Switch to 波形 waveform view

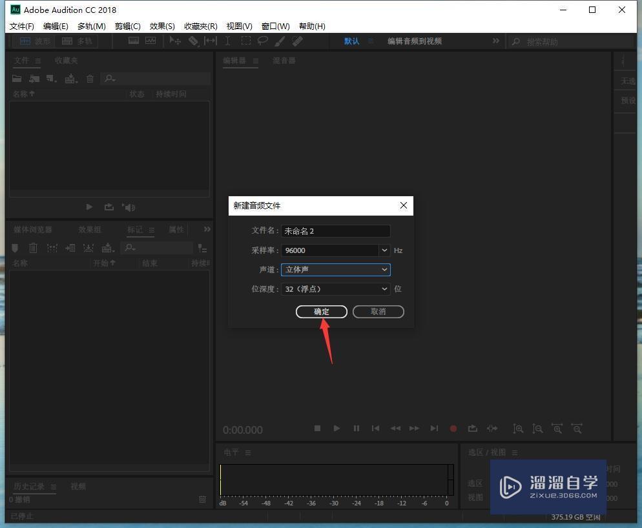[35, 41]
